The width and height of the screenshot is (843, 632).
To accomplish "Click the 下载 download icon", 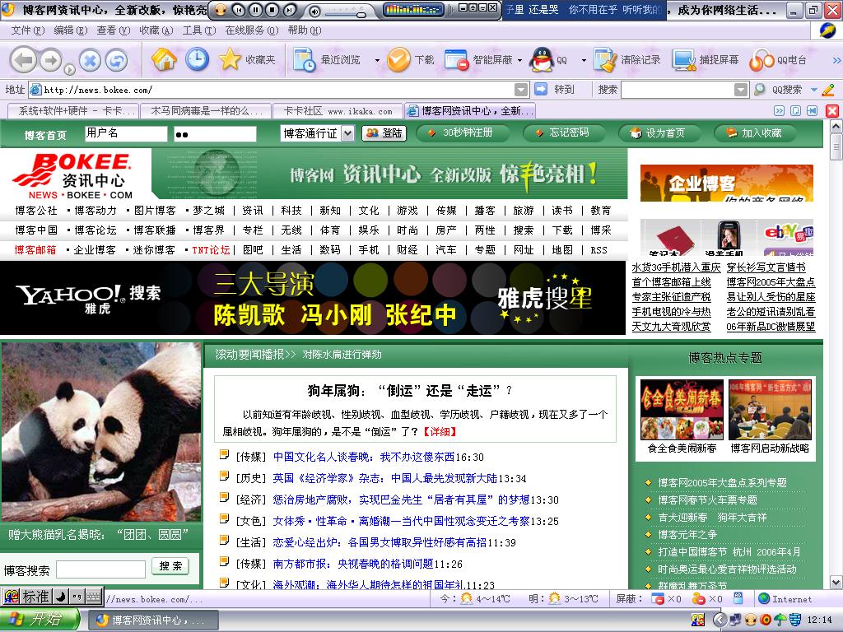I will click(399, 60).
